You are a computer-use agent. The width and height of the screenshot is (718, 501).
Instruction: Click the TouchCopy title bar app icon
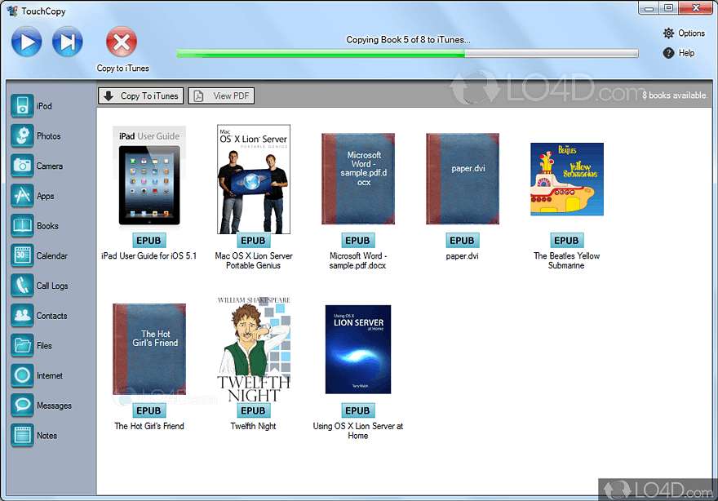click(12, 11)
